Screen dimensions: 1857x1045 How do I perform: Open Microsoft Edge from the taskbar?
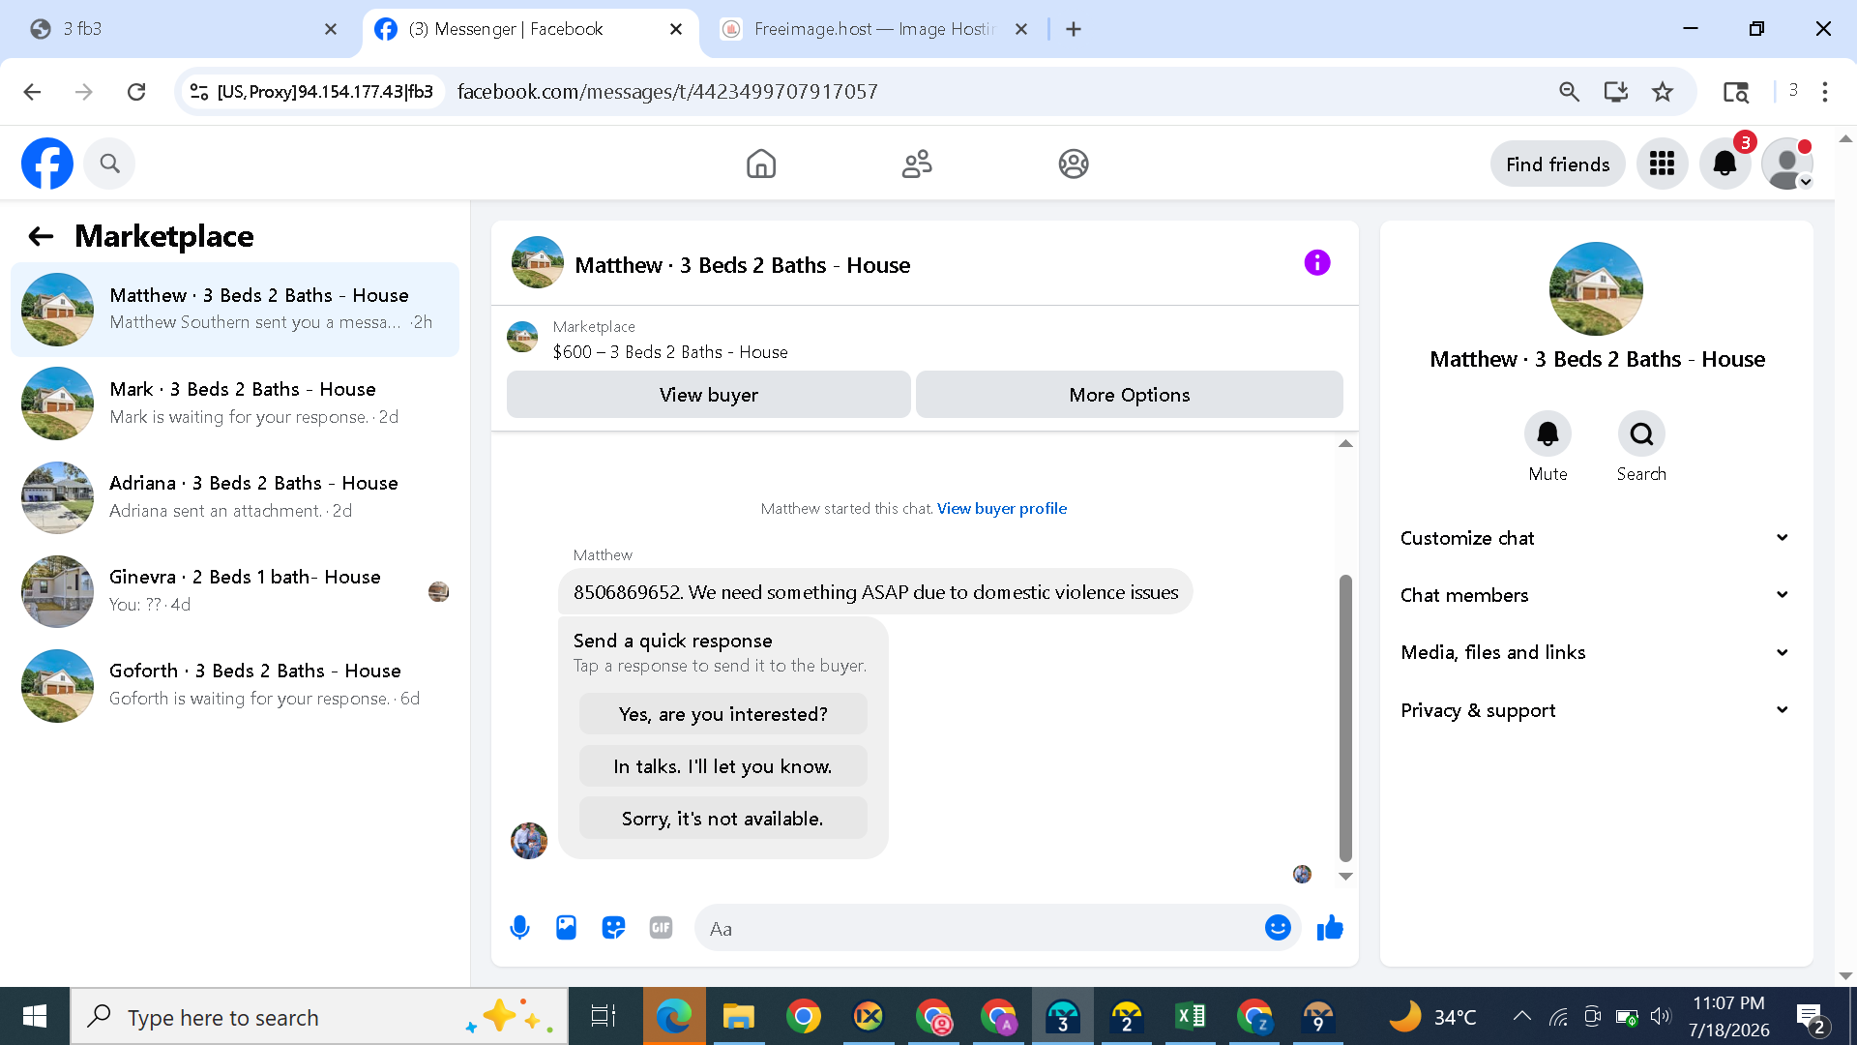click(x=674, y=1017)
